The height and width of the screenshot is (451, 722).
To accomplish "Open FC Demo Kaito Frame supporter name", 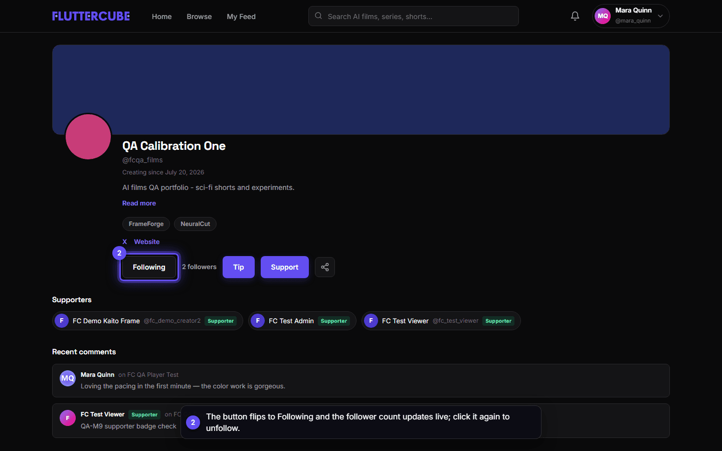I will coord(106,321).
